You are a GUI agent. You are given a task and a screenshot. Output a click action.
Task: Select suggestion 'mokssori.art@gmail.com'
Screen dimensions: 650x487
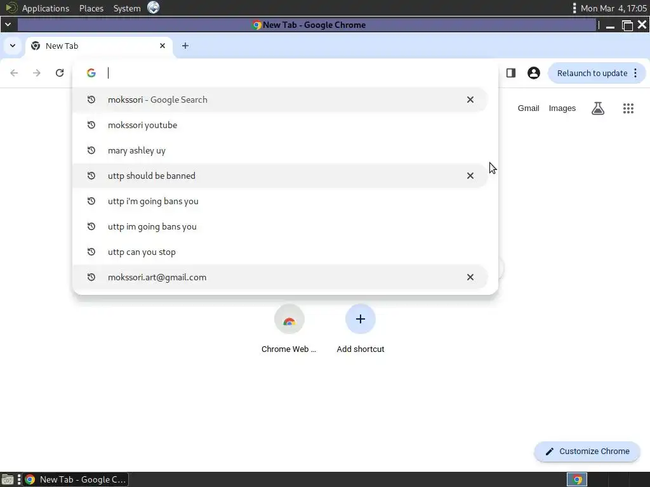[x=280, y=277]
